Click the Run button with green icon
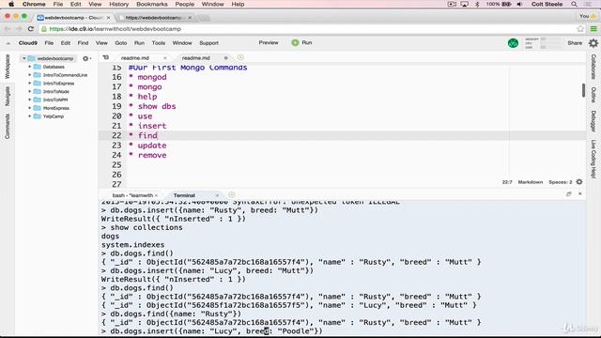Viewport: 601px width, 338px height. 301,42
